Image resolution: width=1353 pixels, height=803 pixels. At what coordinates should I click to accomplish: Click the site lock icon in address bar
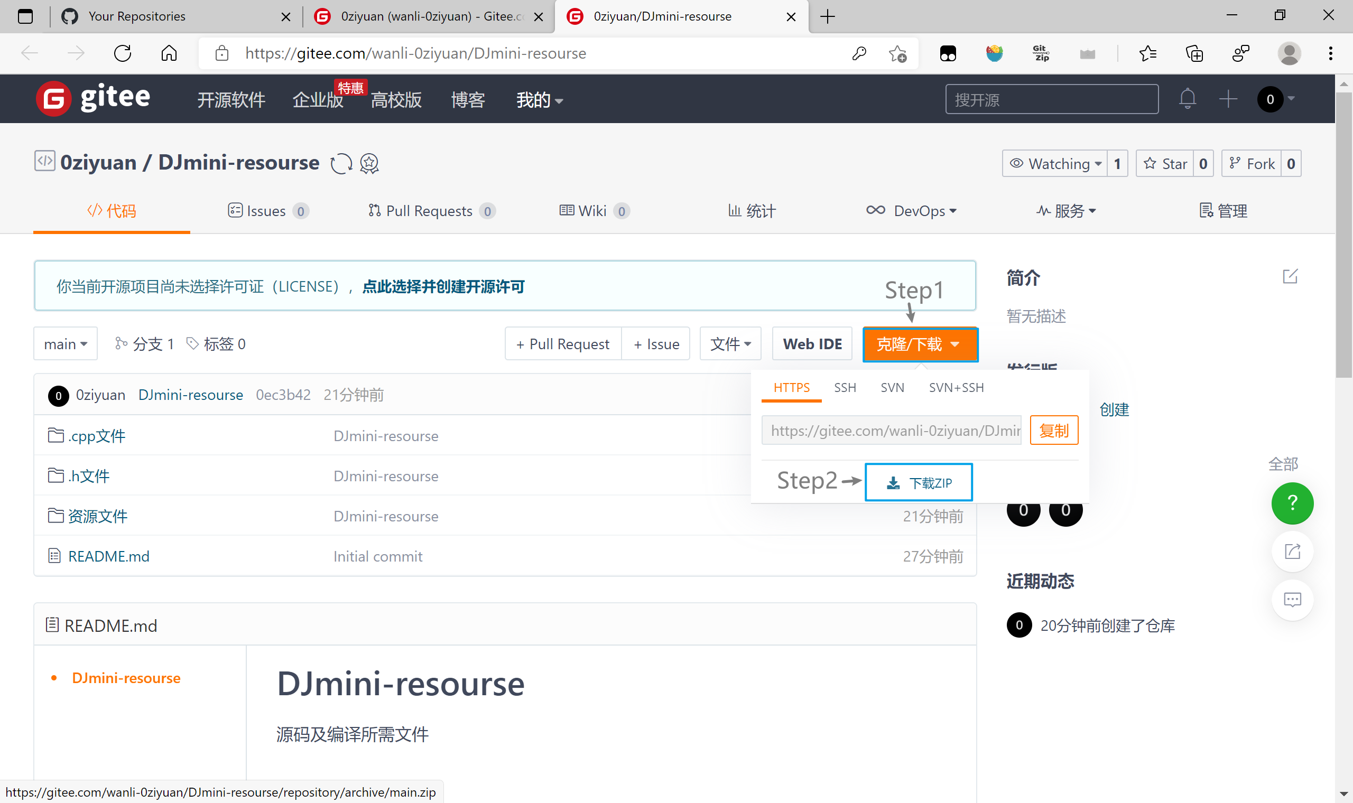coord(222,53)
